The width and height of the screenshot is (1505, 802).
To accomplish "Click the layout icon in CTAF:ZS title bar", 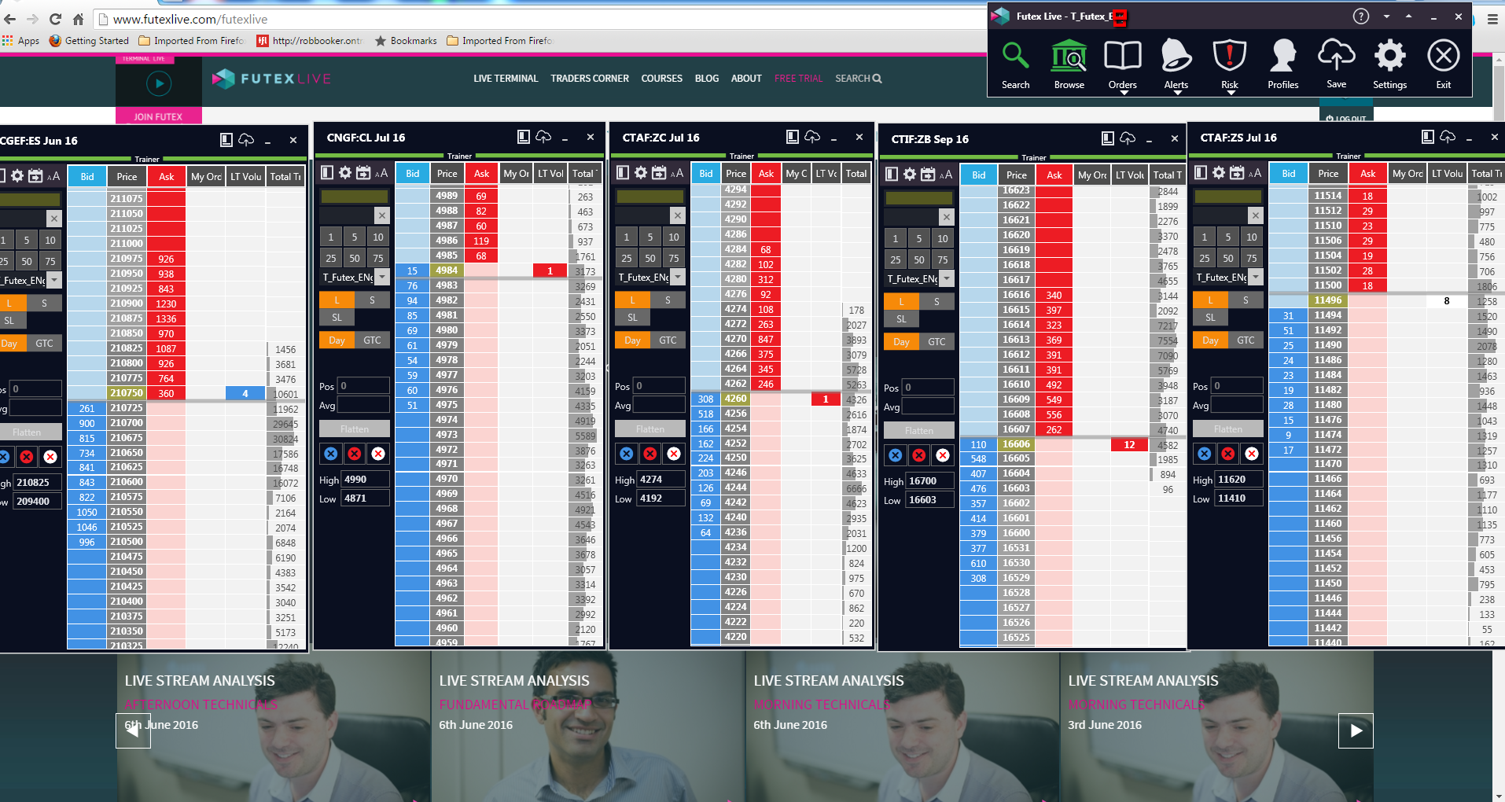I will point(1428,137).
